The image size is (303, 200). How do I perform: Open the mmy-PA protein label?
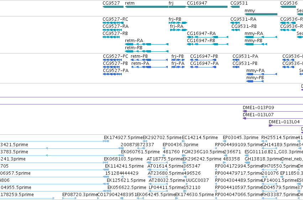pyautogui.click(x=255, y=71)
